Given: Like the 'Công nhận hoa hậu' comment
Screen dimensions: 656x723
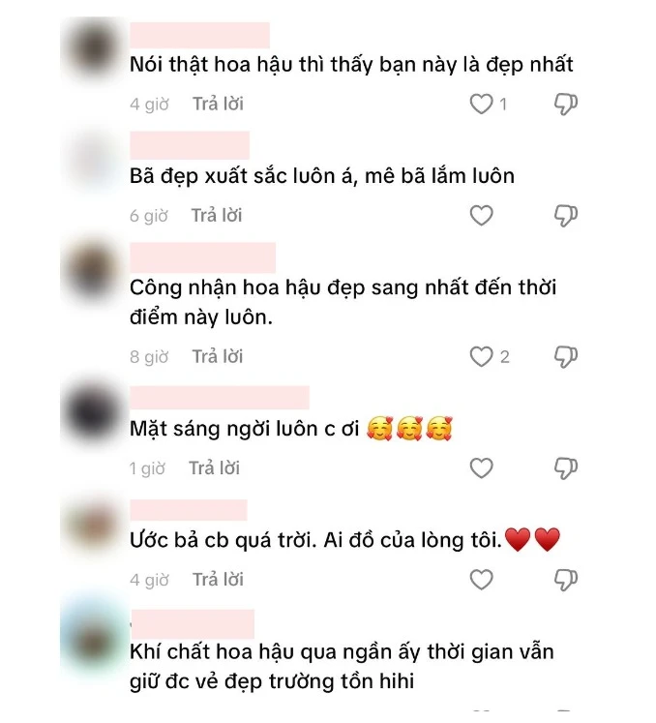Looking at the screenshot, I should point(481,356).
